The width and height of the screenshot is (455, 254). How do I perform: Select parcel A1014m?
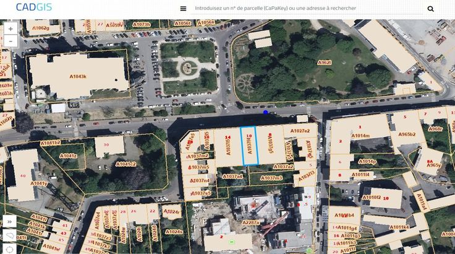(x=360, y=136)
